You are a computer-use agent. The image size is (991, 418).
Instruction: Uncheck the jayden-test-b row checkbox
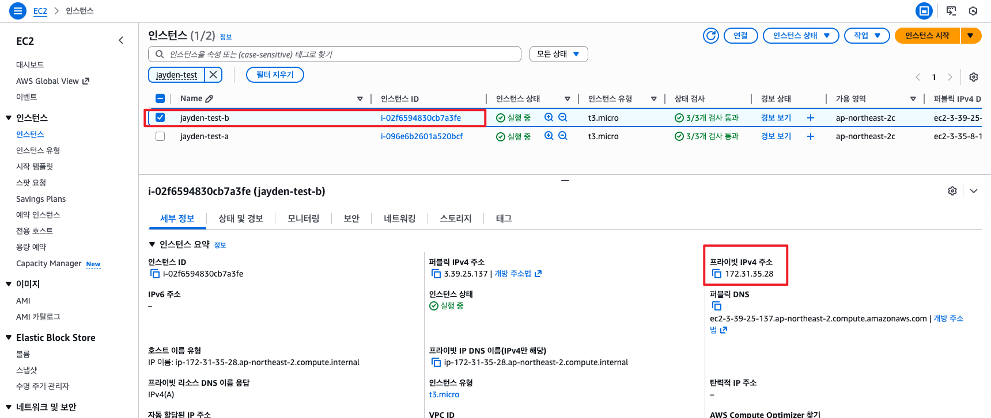point(160,117)
